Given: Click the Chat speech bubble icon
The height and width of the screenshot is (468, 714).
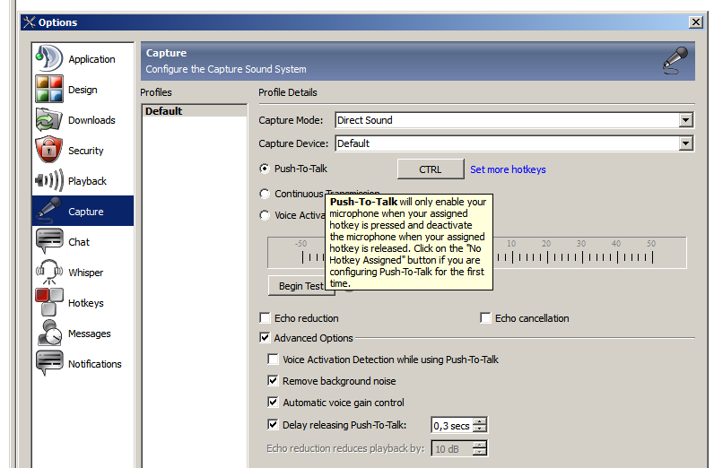Looking at the screenshot, I should (x=48, y=242).
